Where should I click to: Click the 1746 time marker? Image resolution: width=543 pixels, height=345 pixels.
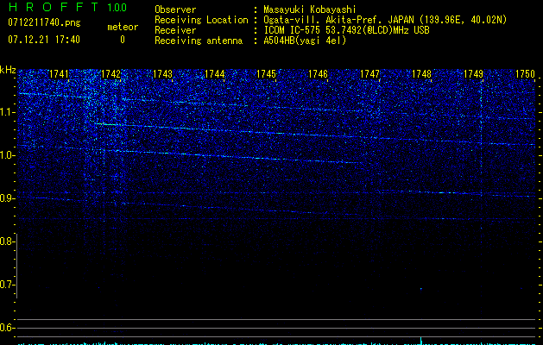(318, 73)
